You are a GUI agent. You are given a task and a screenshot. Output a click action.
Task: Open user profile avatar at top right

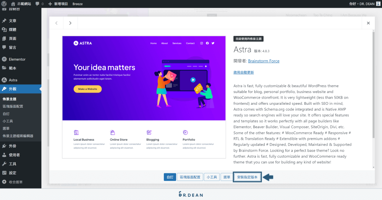pos(378,4)
